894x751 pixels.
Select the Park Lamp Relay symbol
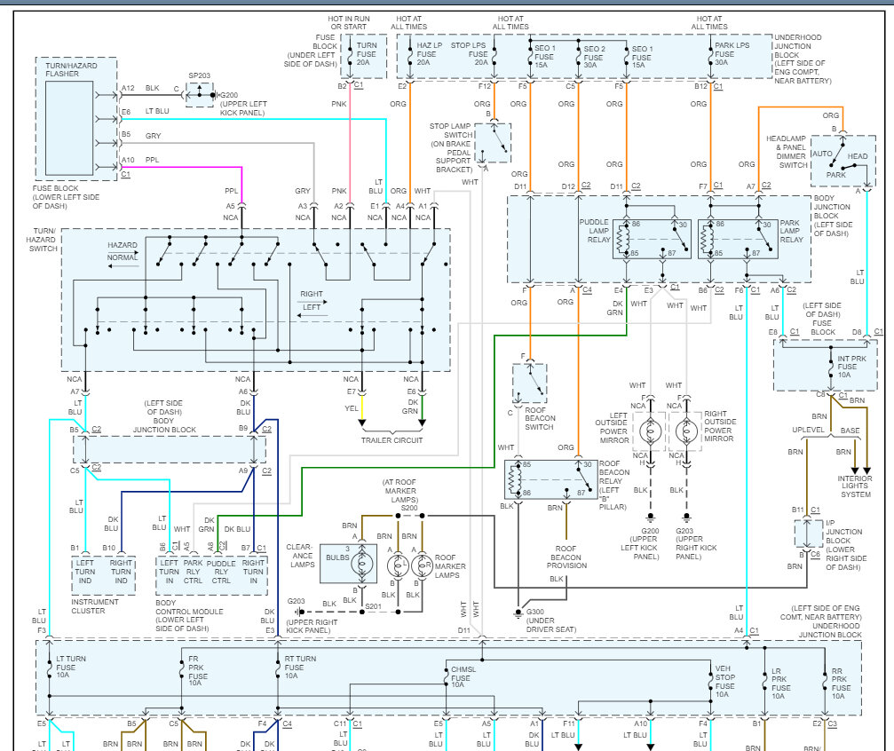pyautogui.click(x=736, y=239)
